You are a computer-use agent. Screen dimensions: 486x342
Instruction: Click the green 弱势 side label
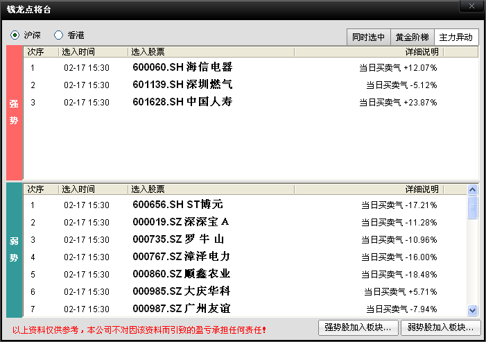15,250
